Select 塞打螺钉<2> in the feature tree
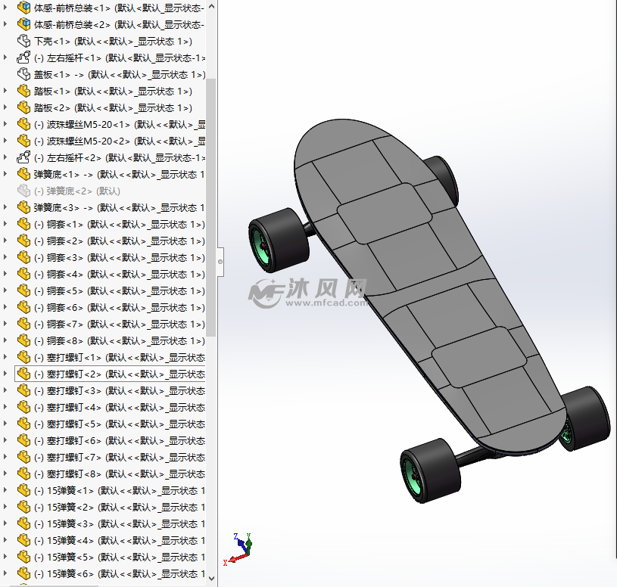This screenshot has width=617, height=587. pos(73,374)
